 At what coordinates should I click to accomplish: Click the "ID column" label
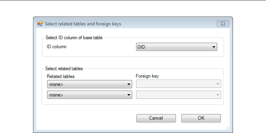pyautogui.click(x=57, y=47)
